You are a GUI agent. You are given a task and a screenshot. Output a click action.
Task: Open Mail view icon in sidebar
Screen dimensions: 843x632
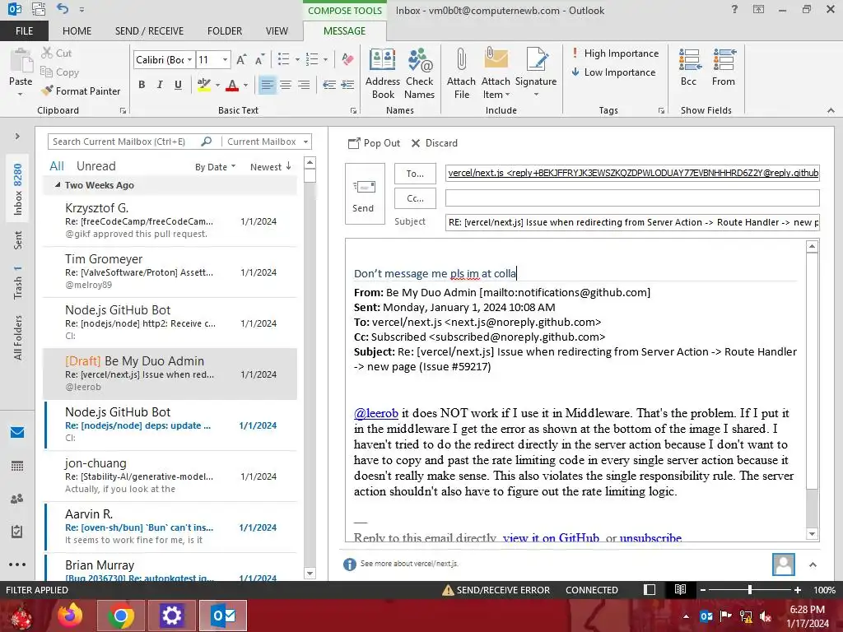[17, 432]
